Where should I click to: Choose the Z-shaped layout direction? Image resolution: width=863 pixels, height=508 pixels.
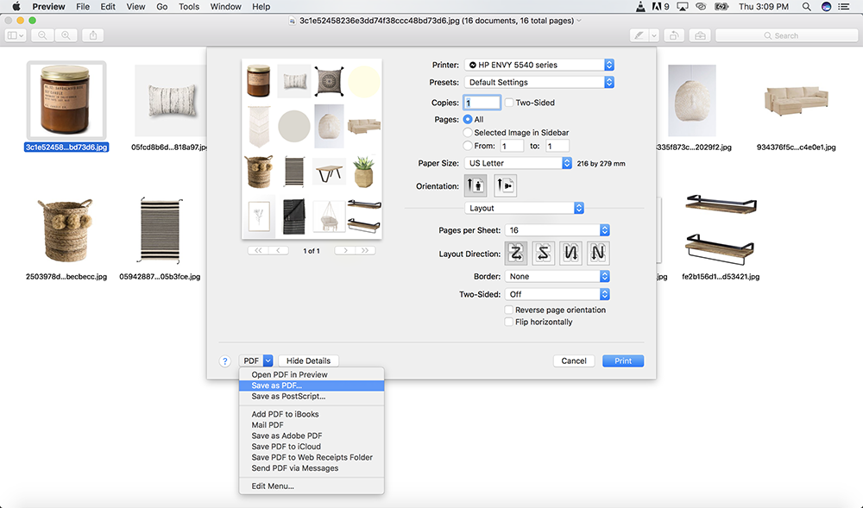pyautogui.click(x=516, y=254)
